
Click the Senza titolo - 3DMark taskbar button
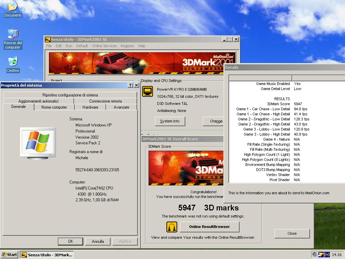[47, 255]
